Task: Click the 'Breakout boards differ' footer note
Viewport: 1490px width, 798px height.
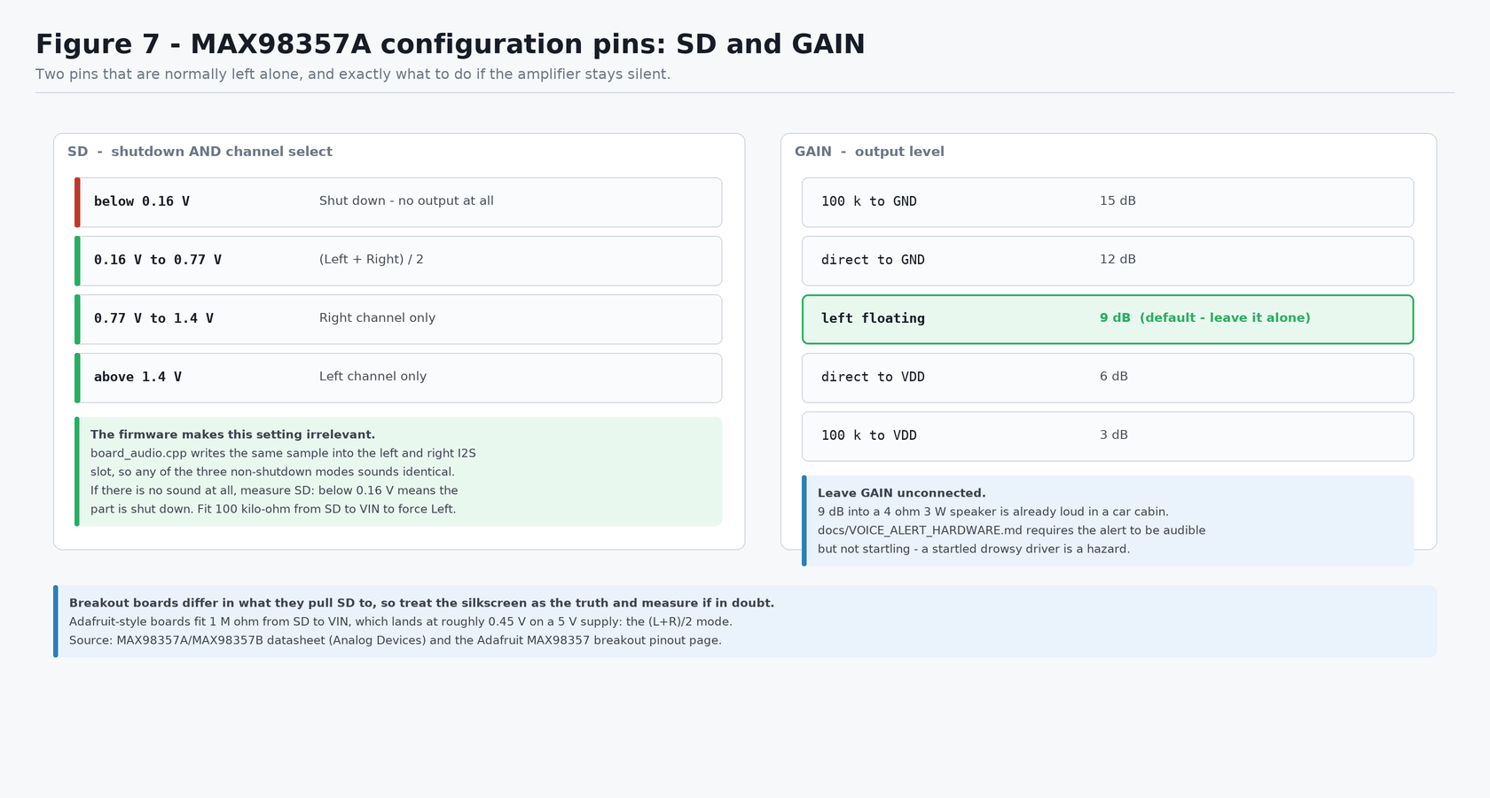Action: click(745, 622)
